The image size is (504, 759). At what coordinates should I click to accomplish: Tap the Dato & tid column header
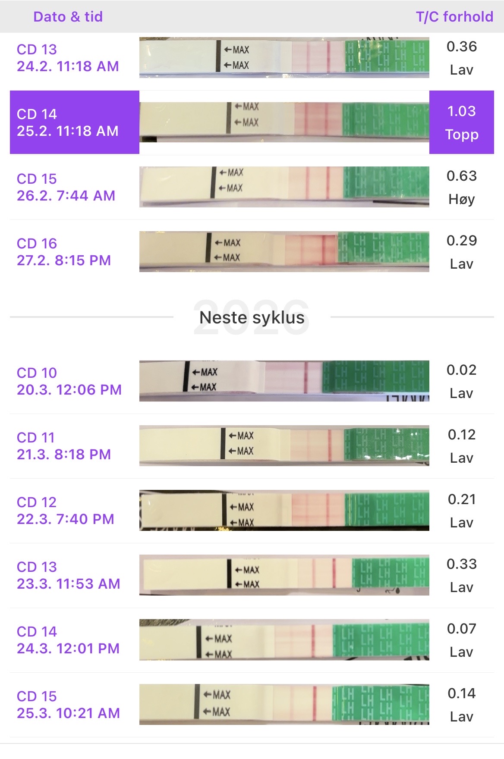pos(68,17)
